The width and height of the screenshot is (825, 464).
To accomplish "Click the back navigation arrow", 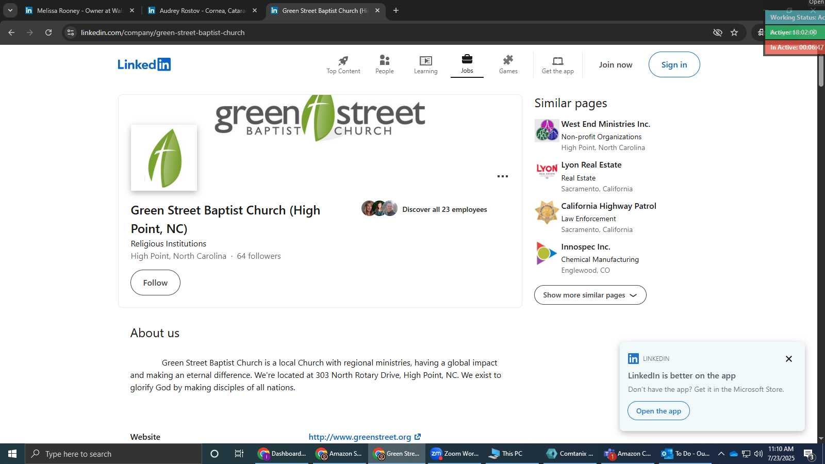I will [11, 32].
